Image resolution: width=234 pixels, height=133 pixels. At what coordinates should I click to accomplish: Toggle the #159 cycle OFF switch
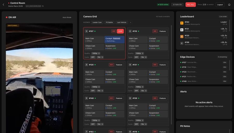136,124
